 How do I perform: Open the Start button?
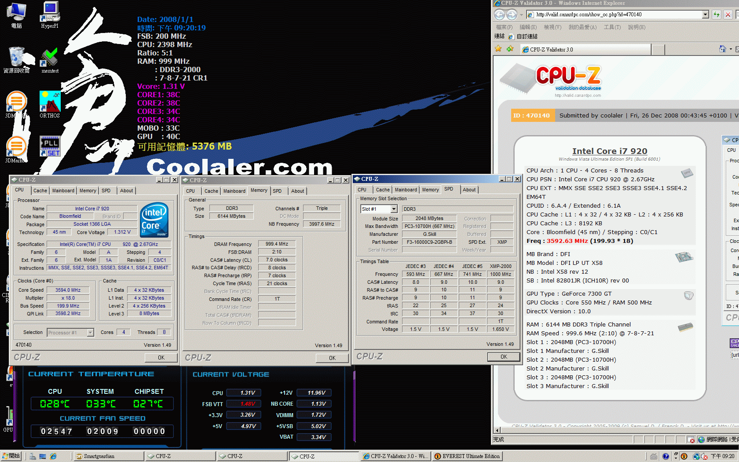(x=11, y=456)
